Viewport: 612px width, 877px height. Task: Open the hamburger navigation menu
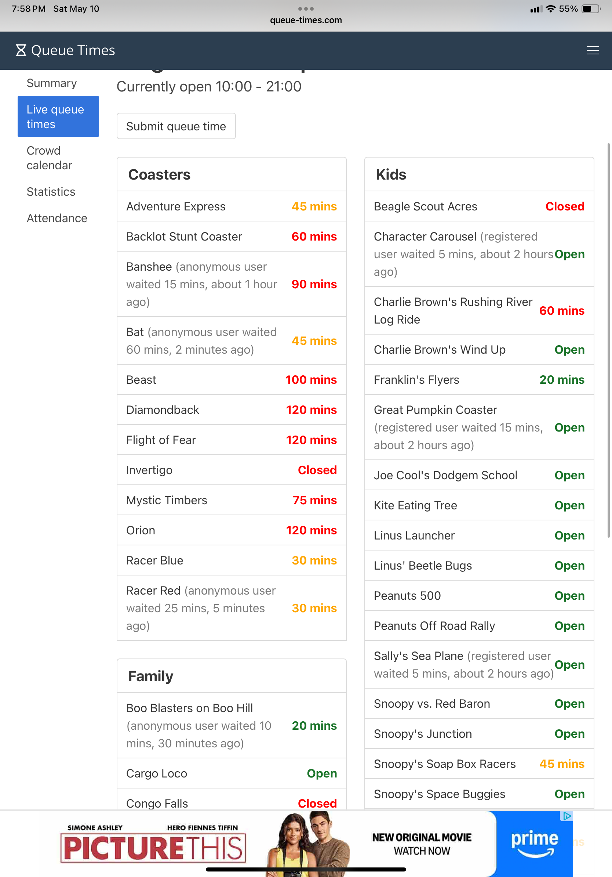click(592, 50)
